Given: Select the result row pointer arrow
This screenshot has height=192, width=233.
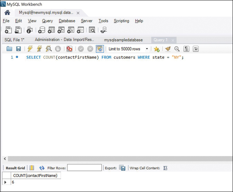Looking at the screenshot, I should pos(6,182).
